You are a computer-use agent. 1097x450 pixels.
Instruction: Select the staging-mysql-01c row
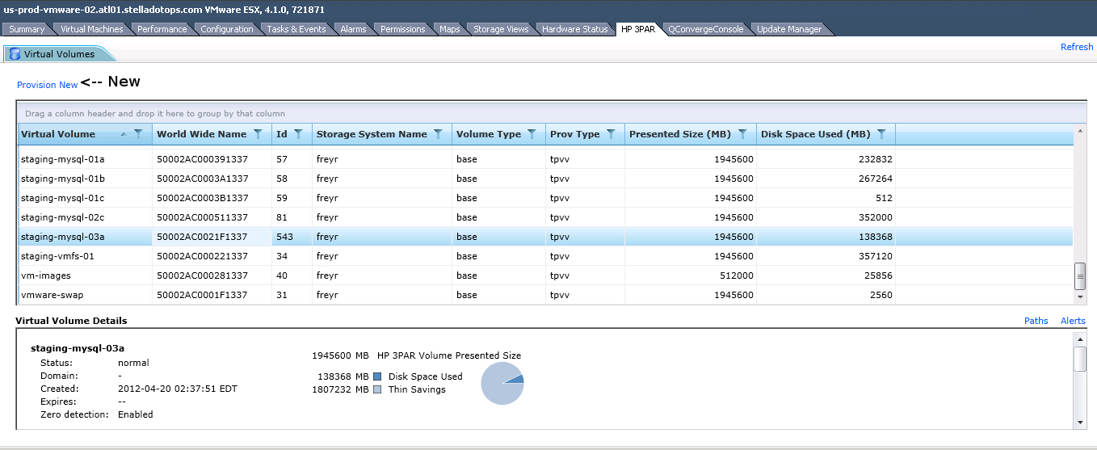point(545,198)
